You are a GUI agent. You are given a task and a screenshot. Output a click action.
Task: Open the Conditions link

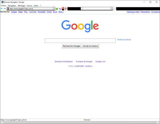pos(89,66)
